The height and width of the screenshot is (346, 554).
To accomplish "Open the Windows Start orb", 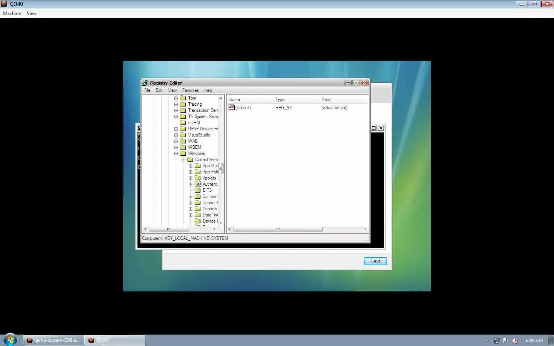I will pos(10,340).
